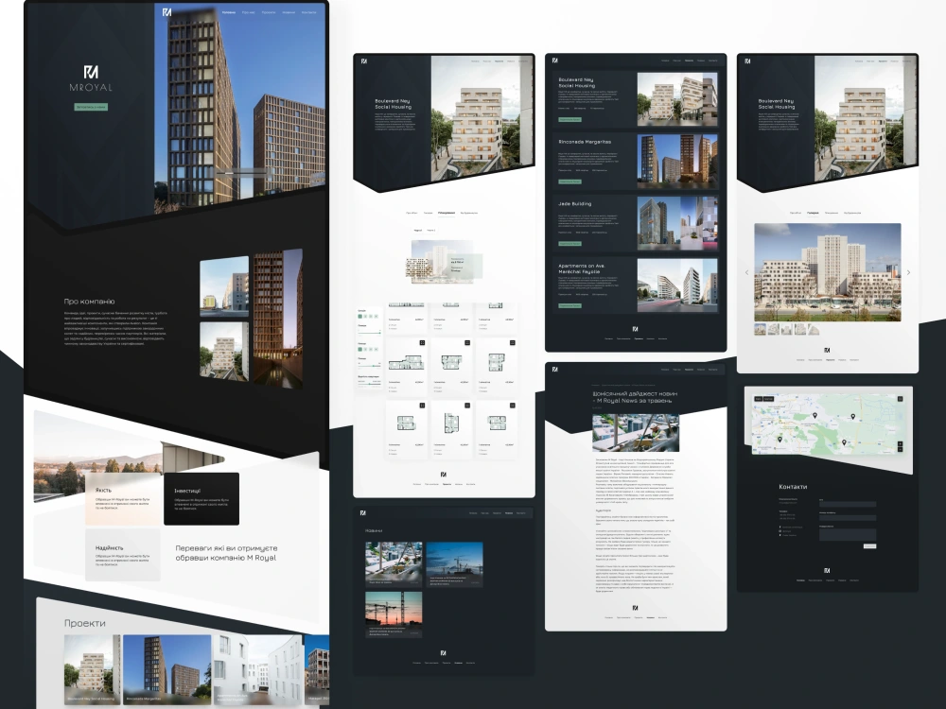Click the submit button below the Контакти form
The height and width of the screenshot is (709, 946).
(870, 546)
